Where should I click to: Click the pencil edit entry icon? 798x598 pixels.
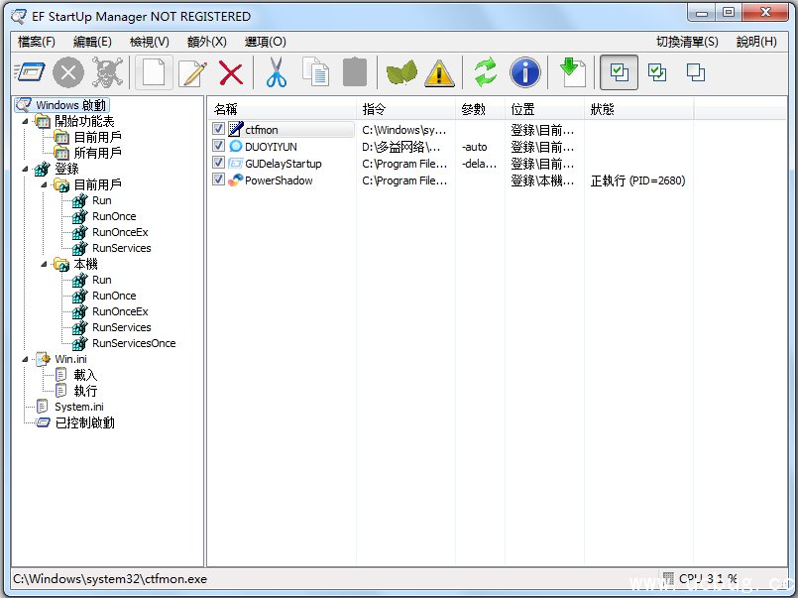(x=192, y=72)
